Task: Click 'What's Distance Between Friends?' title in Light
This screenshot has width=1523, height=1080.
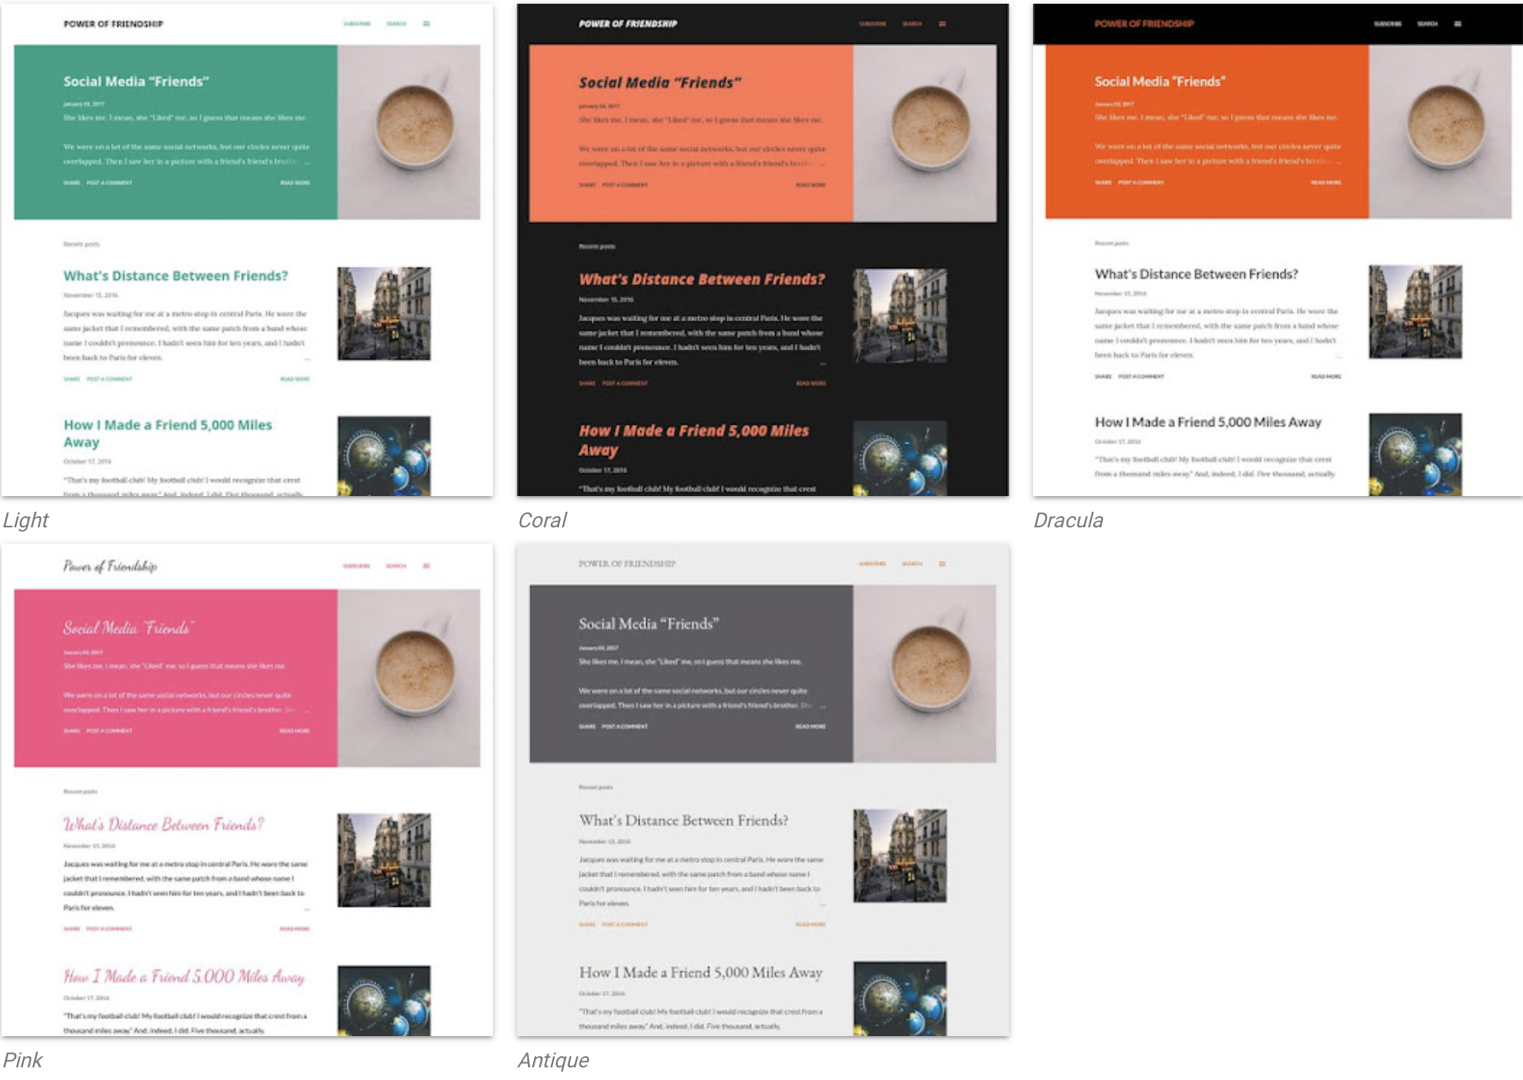Action: tap(176, 276)
